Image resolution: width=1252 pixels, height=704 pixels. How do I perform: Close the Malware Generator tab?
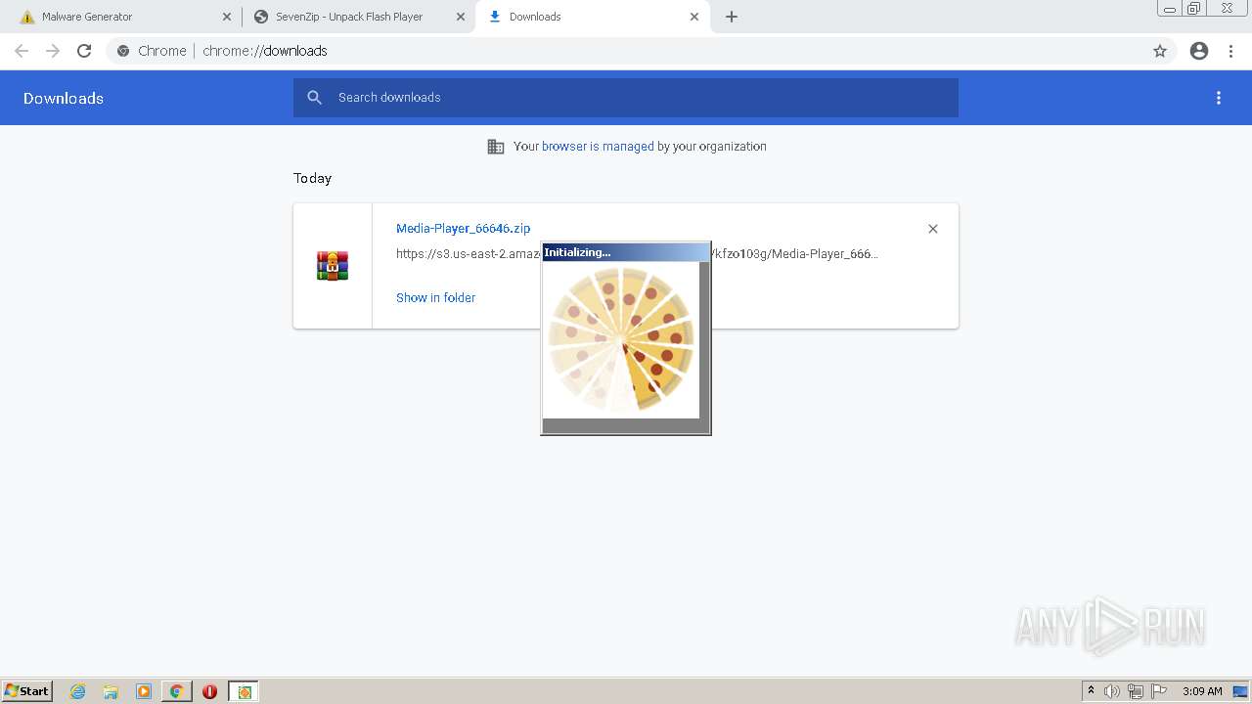pos(227,17)
